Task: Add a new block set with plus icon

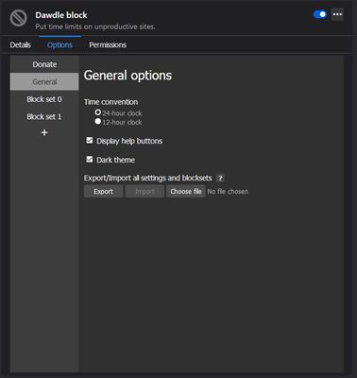Action: (x=44, y=132)
